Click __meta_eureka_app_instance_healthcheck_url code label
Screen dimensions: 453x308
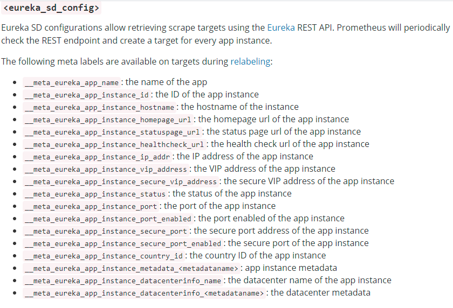tap(114, 144)
